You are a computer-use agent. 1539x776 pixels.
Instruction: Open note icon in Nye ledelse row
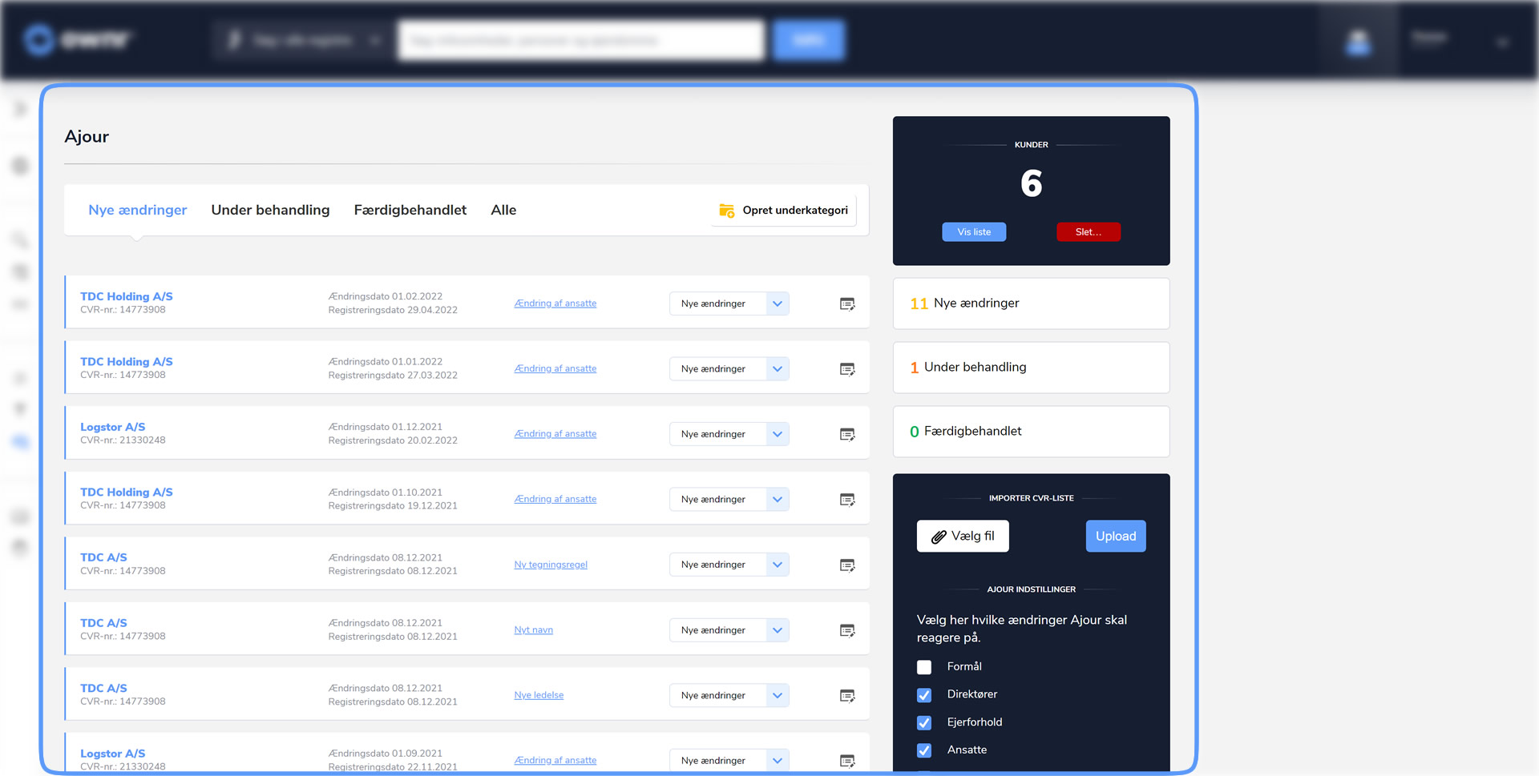847,696
